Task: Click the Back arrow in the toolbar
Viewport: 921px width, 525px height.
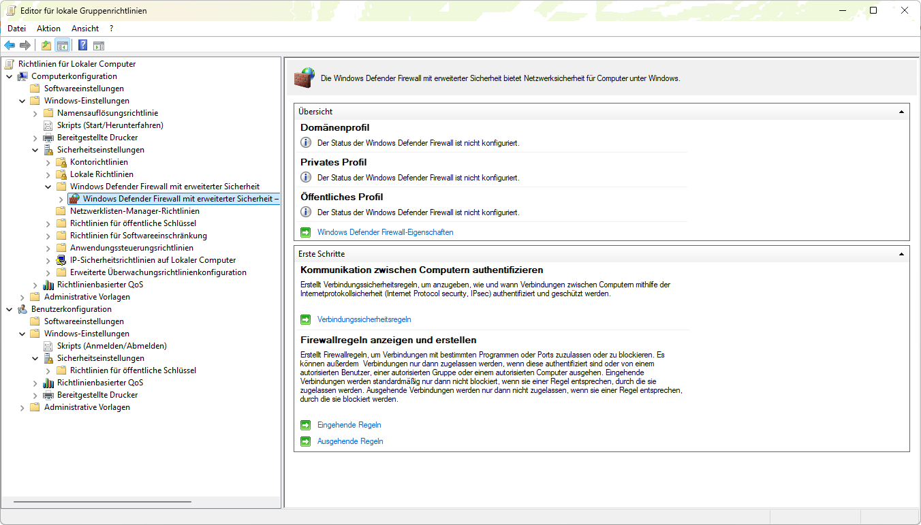Action: [10, 46]
